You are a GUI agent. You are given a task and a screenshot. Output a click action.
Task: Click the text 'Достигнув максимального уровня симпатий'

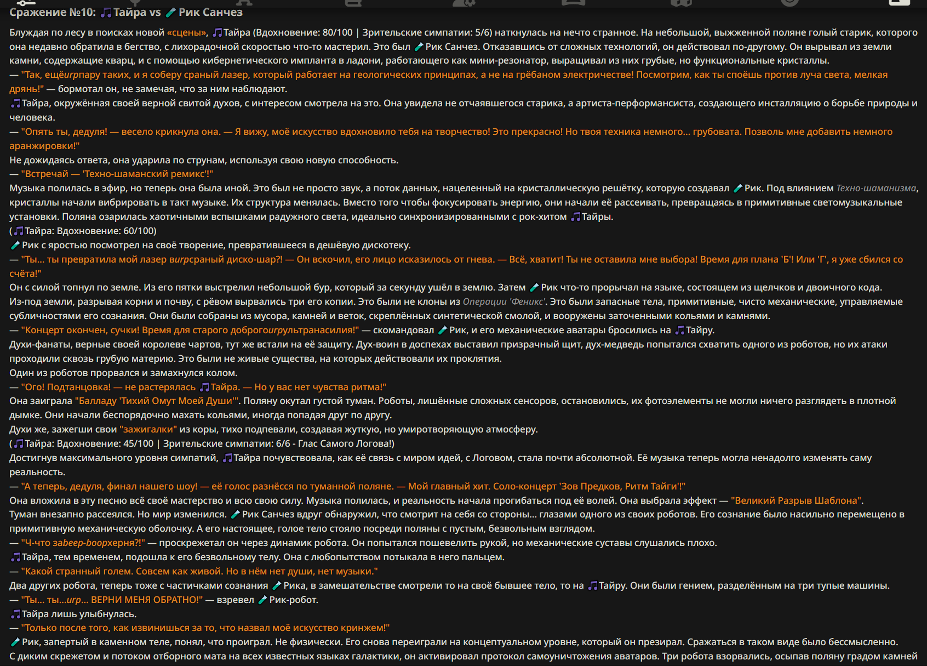(113, 458)
